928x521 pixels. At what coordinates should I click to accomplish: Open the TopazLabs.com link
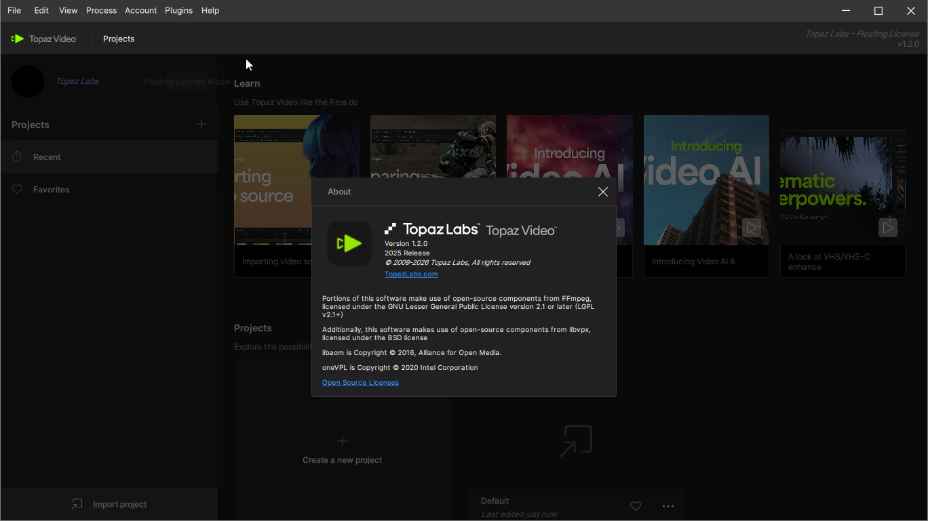point(410,274)
